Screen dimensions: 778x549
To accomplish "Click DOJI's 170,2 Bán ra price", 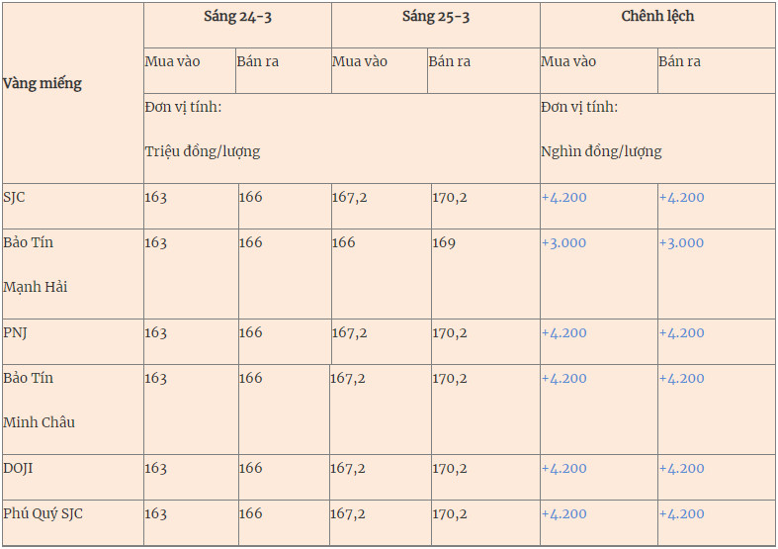I will 450,469.
